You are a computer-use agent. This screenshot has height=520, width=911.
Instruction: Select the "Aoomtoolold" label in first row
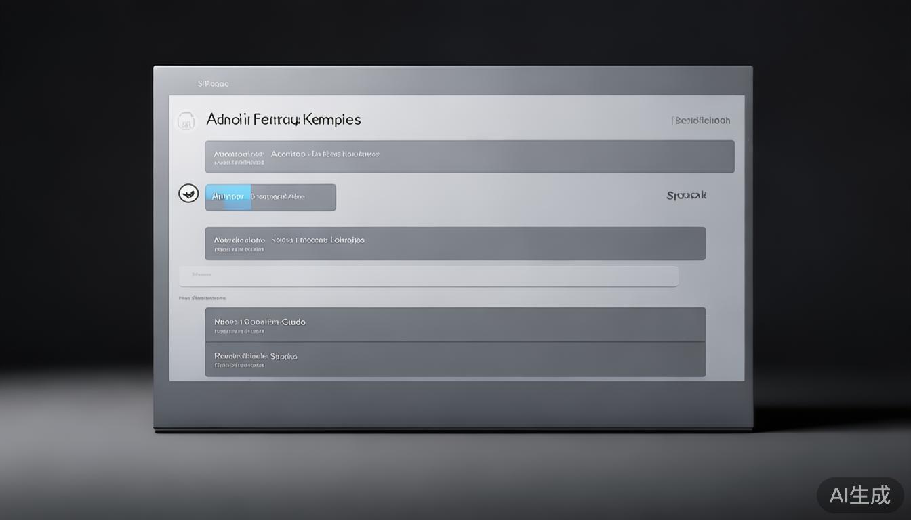point(239,154)
